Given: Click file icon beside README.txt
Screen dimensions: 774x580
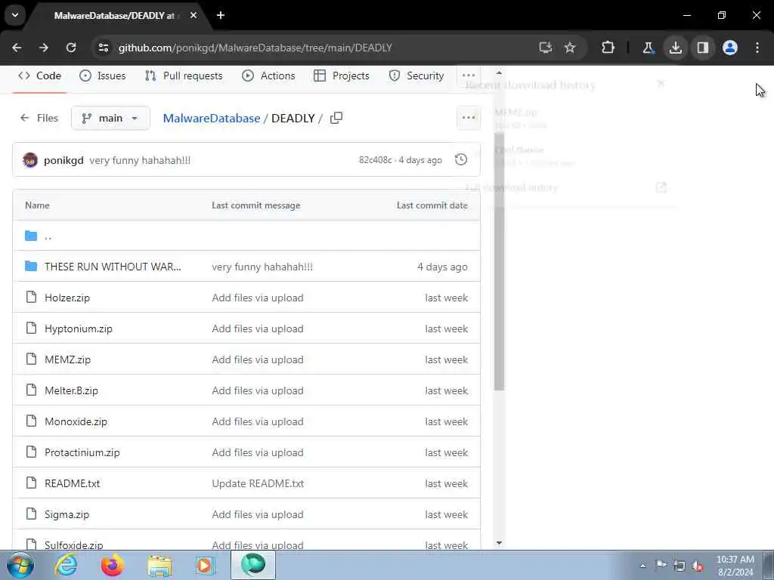Looking at the screenshot, I should (31, 483).
